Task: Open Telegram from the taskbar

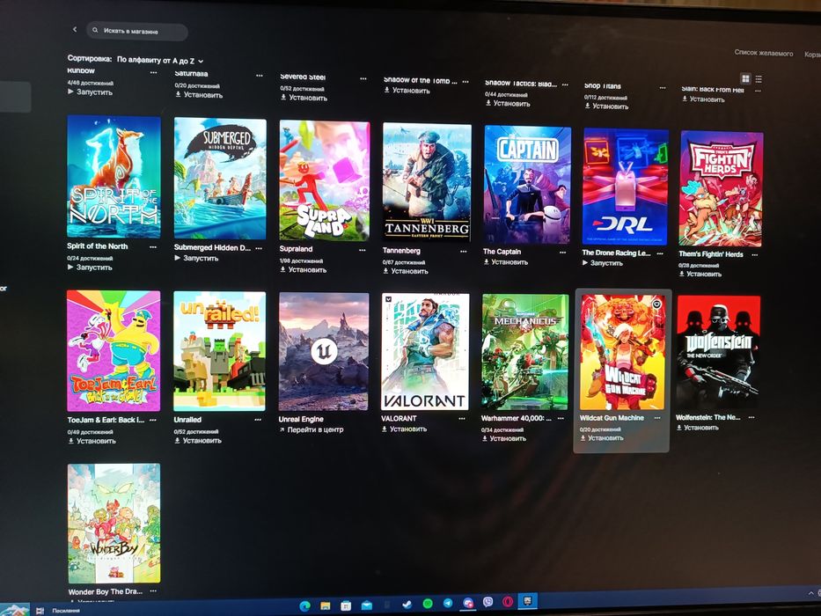Action: point(448,604)
